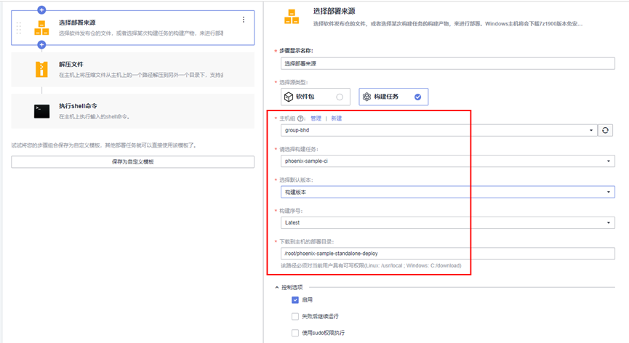The width and height of the screenshot is (629, 343).
Task: Open the build task dropdown showing phoenix-sample-ci
Action: [448, 161]
